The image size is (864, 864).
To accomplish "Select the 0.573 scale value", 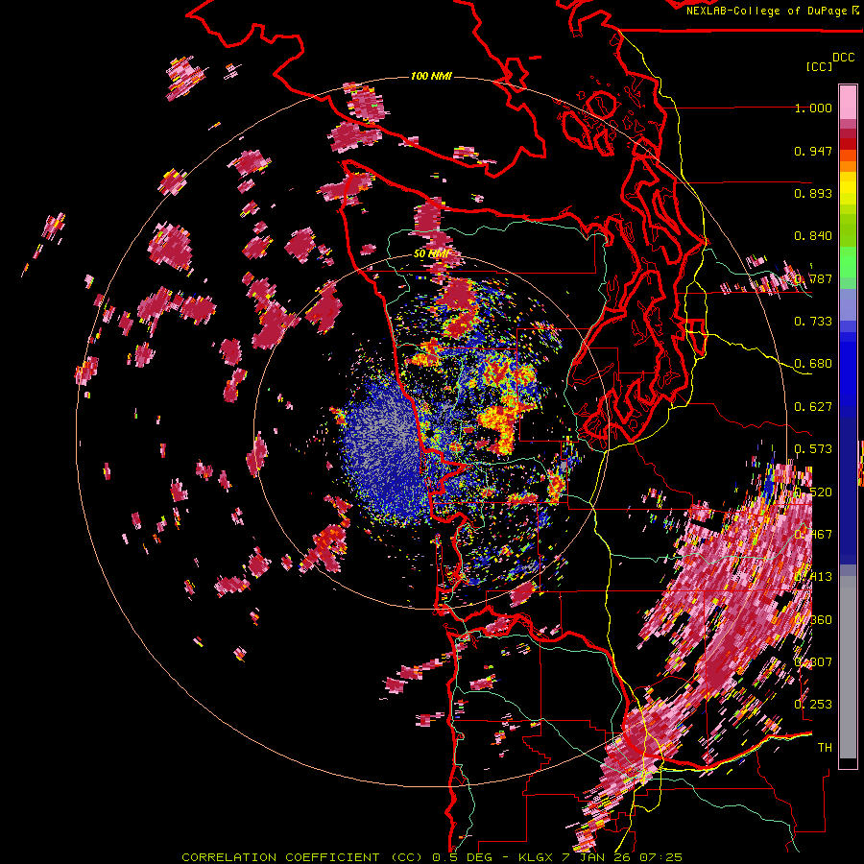I will point(813,449).
